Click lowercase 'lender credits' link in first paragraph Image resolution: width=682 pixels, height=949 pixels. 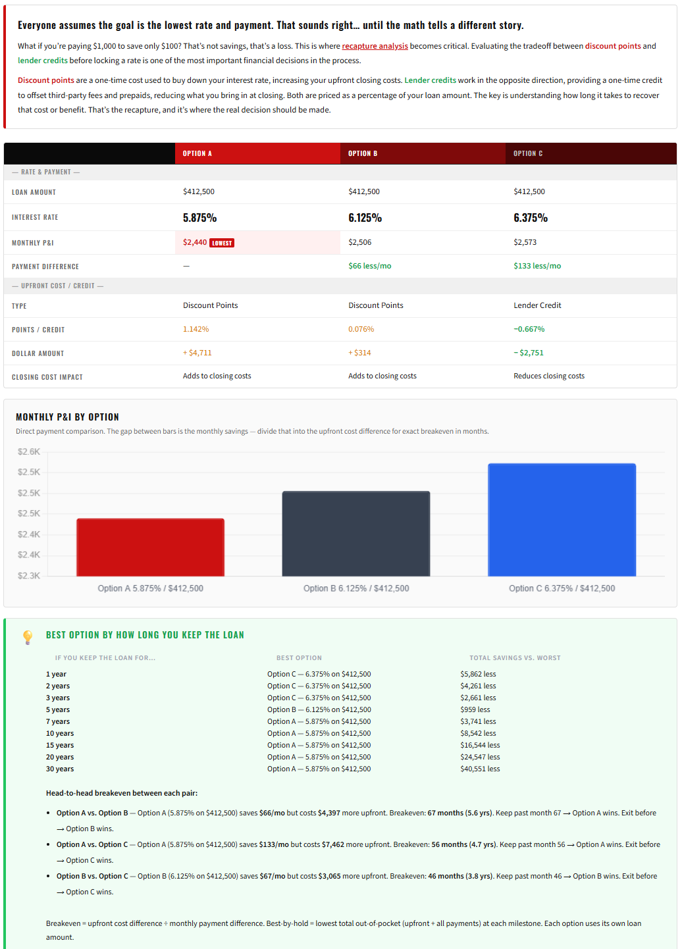coord(43,61)
